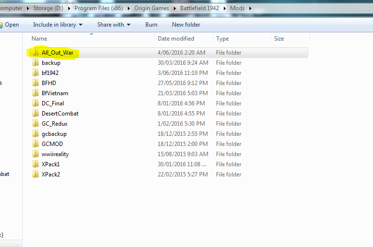Select the All_Out_War folder name
The width and height of the screenshot is (373, 247).
tap(57, 53)
